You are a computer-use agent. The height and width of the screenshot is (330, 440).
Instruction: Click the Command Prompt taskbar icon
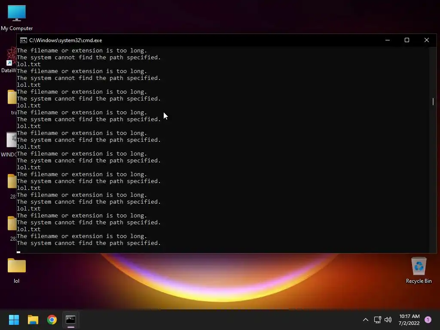(71, 320)
